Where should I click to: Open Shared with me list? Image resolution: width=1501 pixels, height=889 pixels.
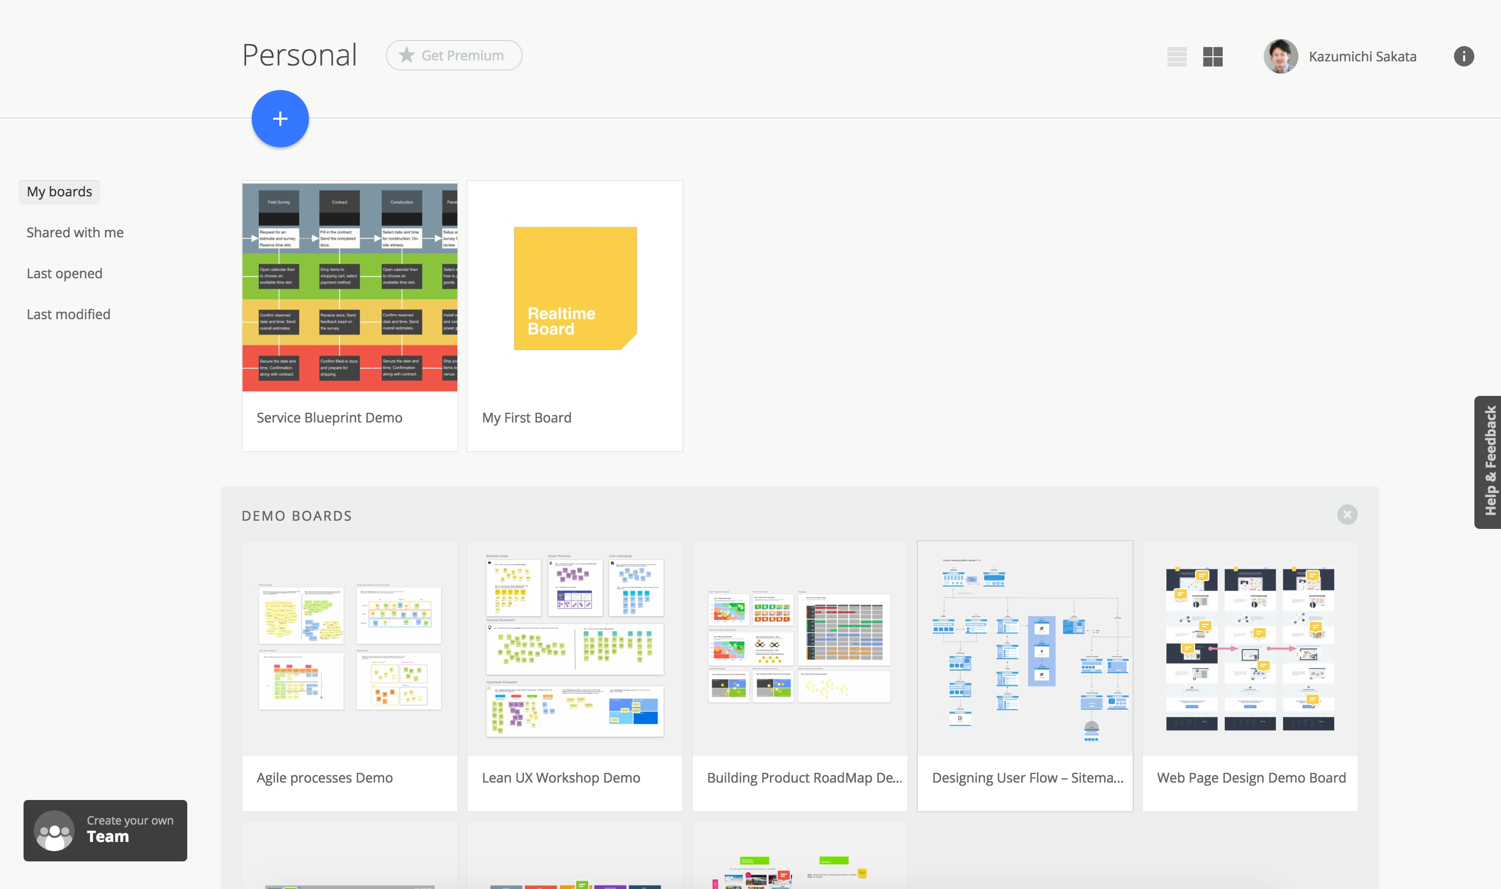[x=75, y=232]
